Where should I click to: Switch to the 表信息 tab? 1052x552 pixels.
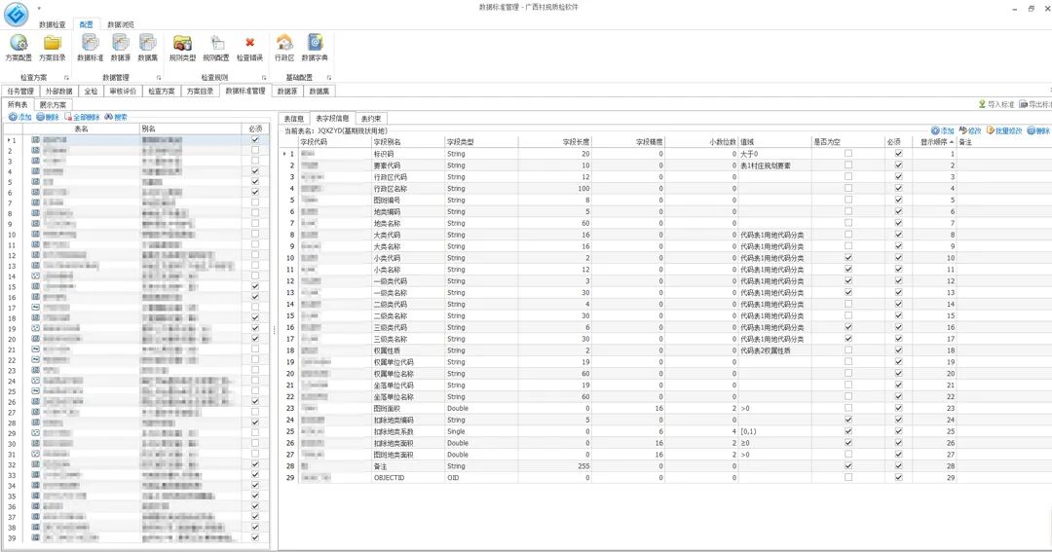click(x=294, y=119)
